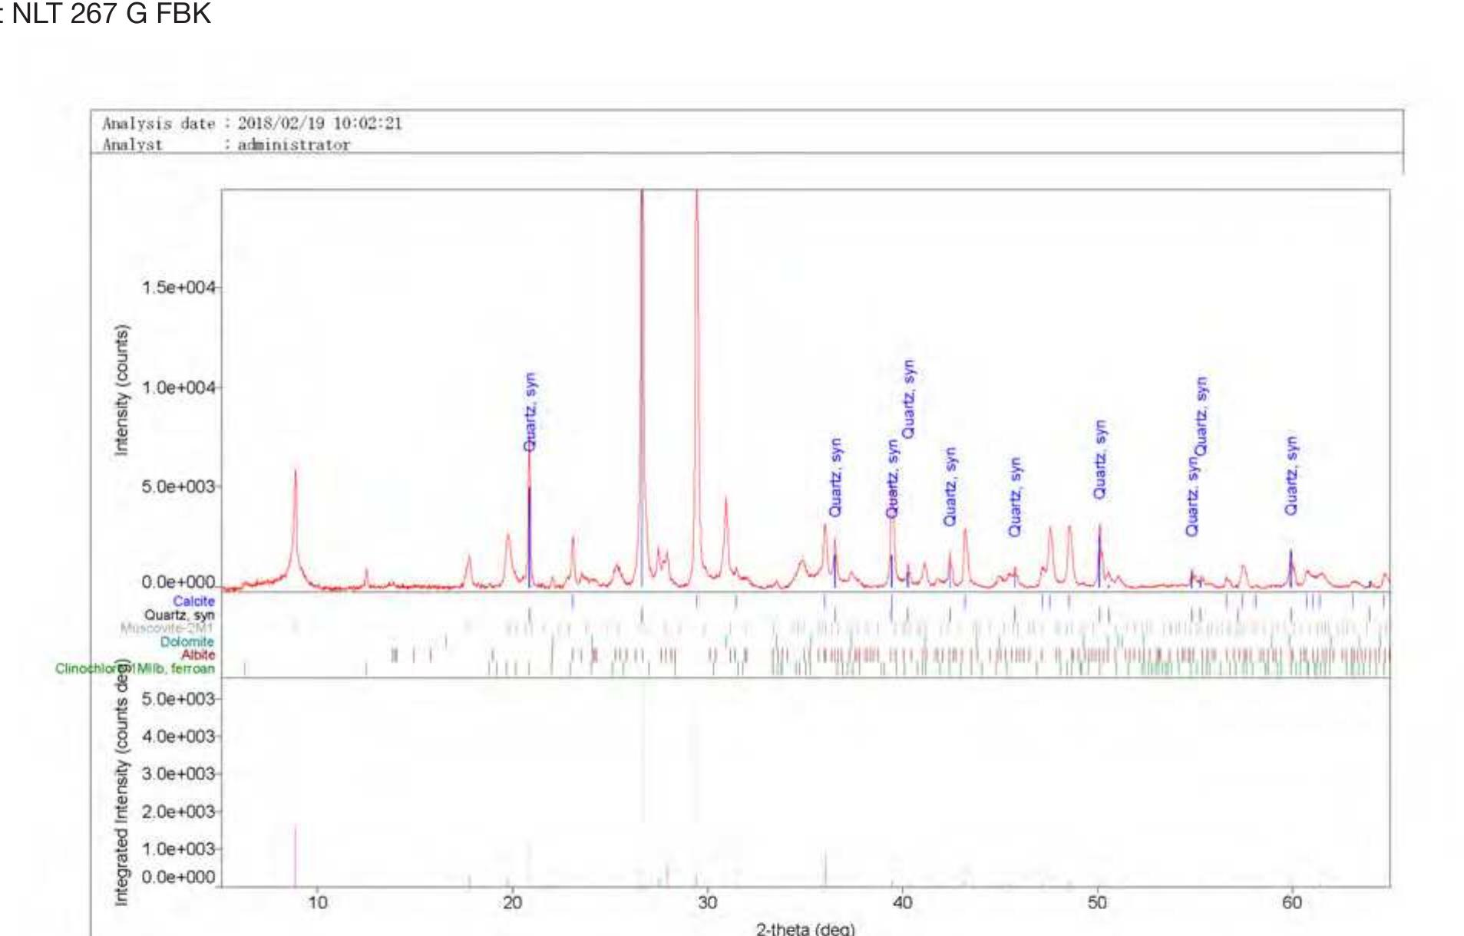
Task: Click the sample title NLT 267 G FBK
Action: click(111, 14)
